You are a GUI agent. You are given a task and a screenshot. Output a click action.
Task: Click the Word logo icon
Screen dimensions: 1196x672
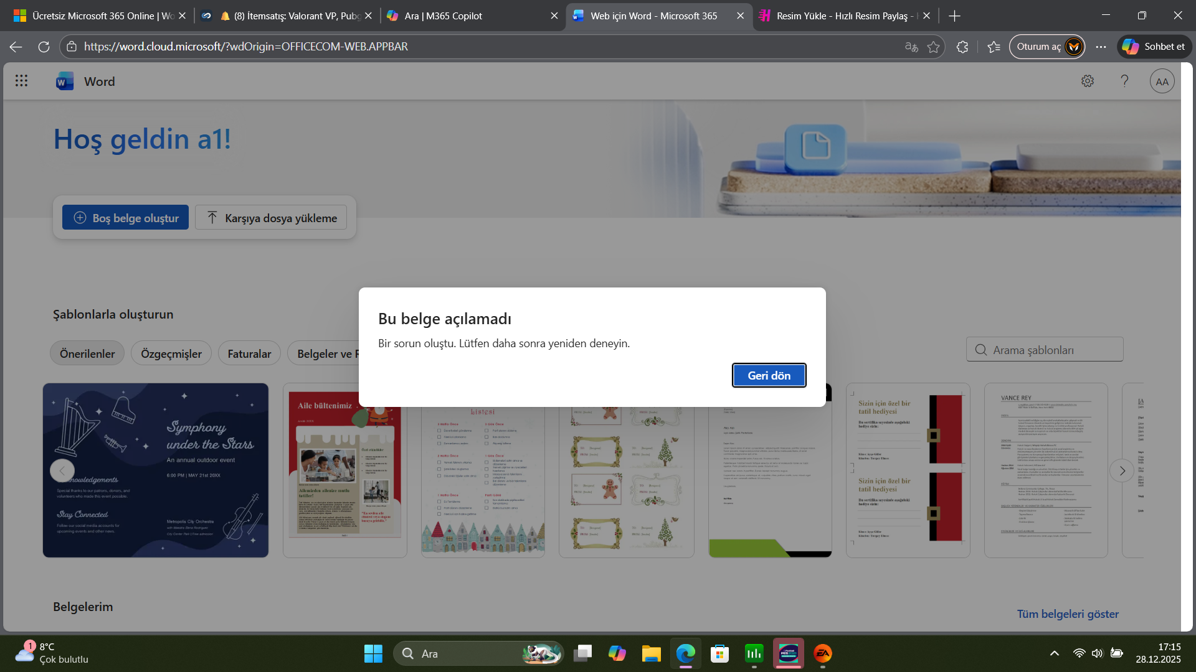(65, 82)
